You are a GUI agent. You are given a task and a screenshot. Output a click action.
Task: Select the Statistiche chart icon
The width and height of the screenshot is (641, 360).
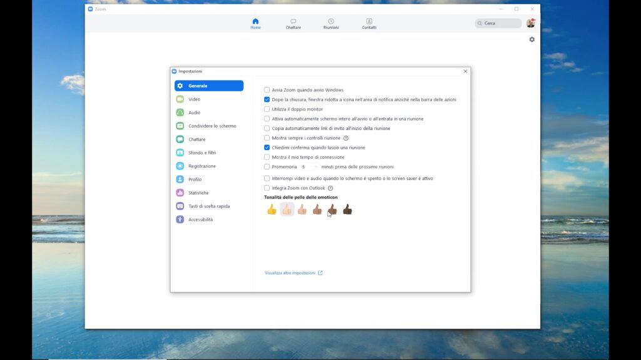[180, 193]
